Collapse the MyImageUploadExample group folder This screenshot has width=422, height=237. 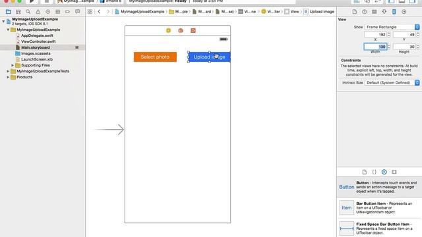click(x=8, y=30)
